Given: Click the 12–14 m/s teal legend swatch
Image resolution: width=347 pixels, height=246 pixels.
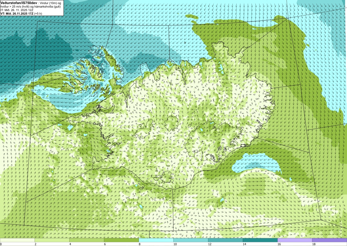Looking at the screenshot, I should [x=226, y=240].
